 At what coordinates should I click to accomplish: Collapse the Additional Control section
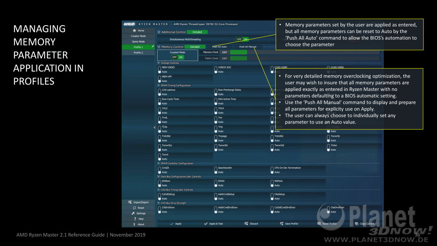159,32
